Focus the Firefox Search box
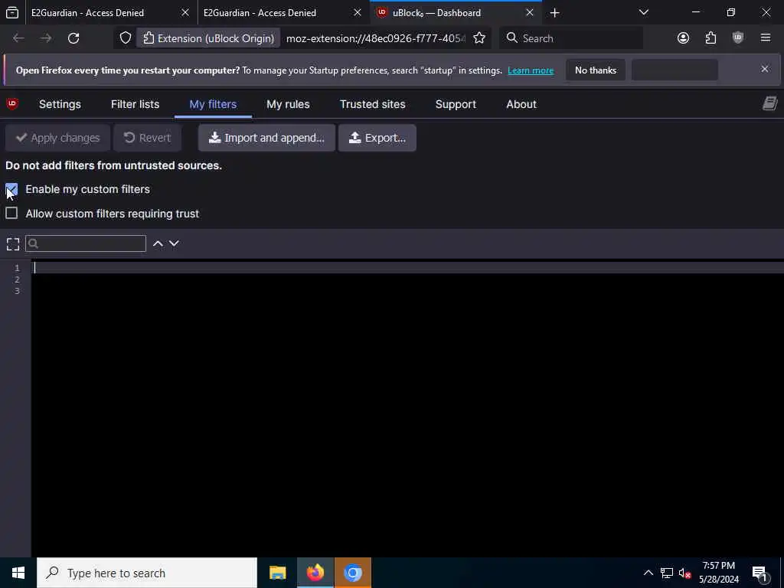Screen dimensions: 784x588 (x=571, y=38)
